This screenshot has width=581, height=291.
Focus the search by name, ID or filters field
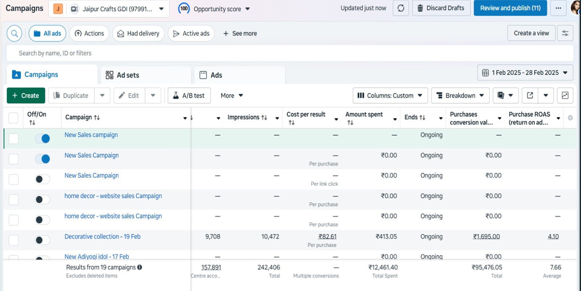290,53
